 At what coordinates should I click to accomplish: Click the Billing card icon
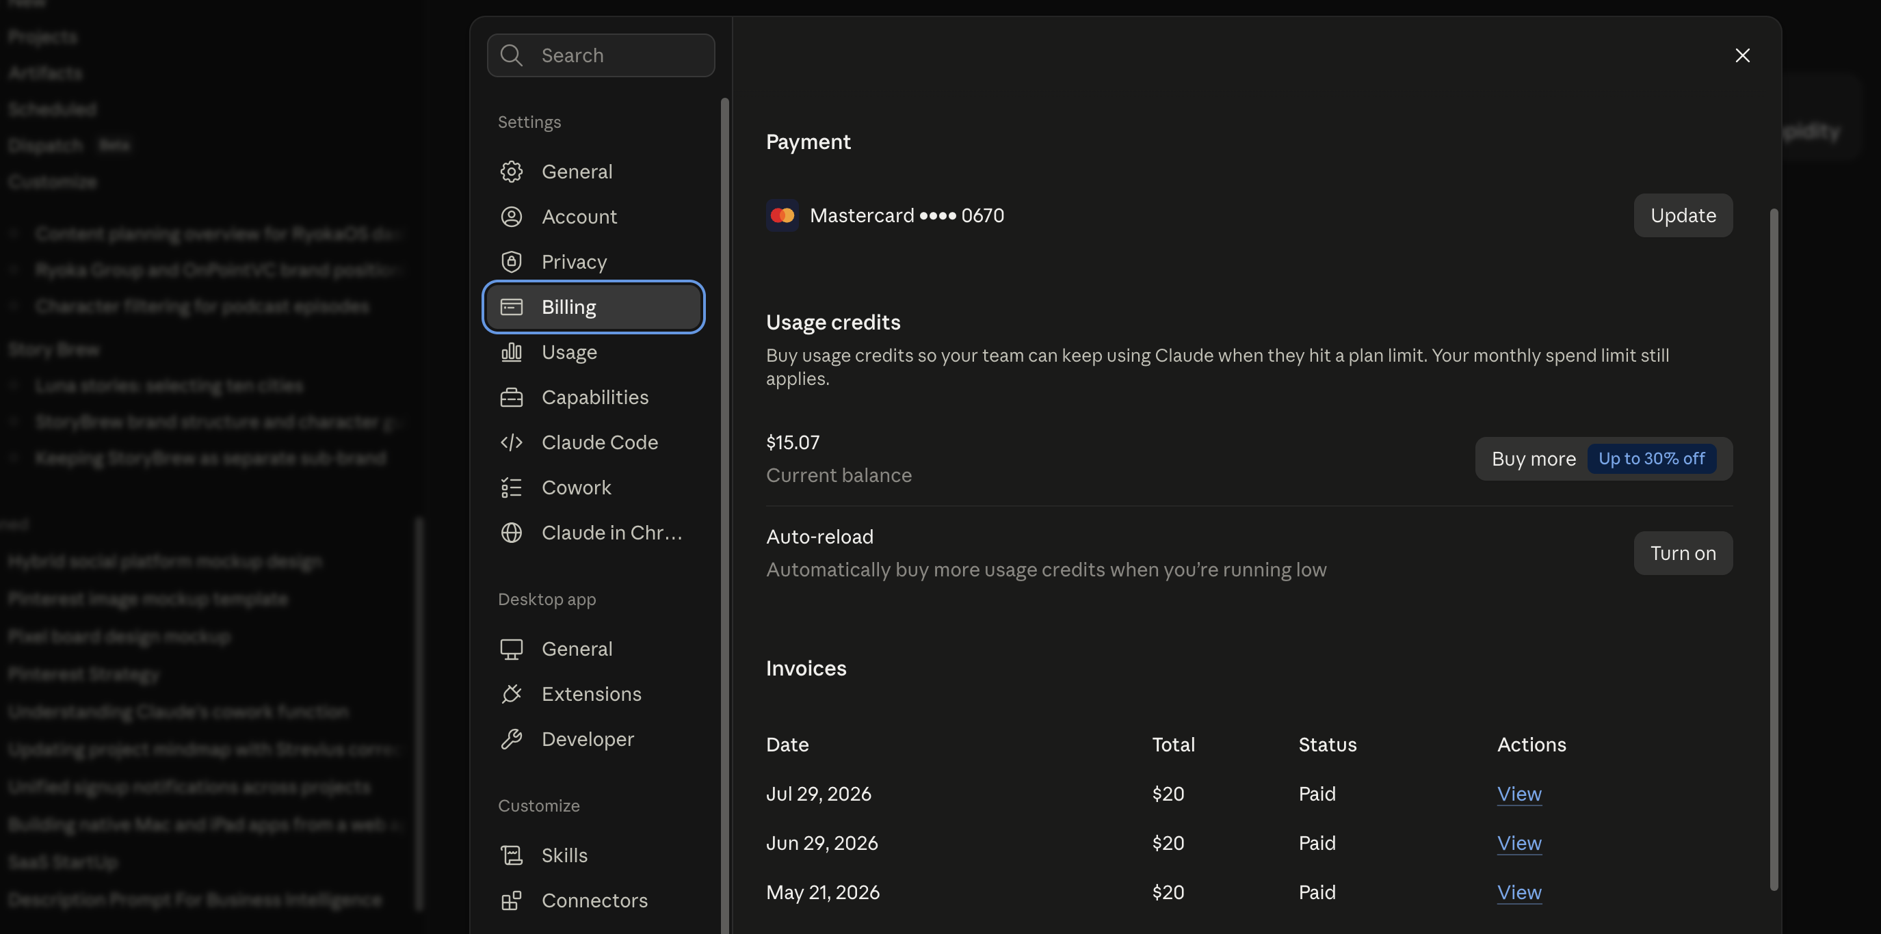(511, 307)
